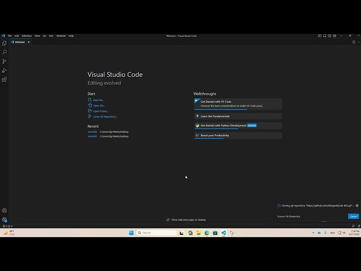The height and width of the screenshot is (271, 361).
Task: Toggle Show welcome page on startup
Action: tap(168, 220)
